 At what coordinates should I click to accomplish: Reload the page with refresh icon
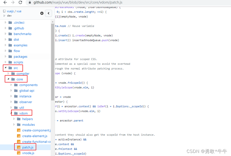pyautogui.click(x=20, y=2)
